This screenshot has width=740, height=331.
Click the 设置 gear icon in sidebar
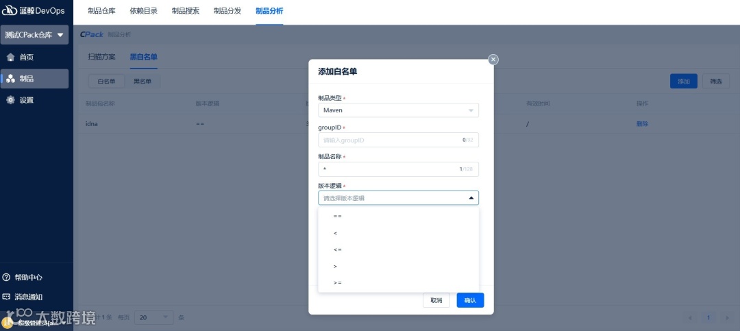(x=10, y=100)
